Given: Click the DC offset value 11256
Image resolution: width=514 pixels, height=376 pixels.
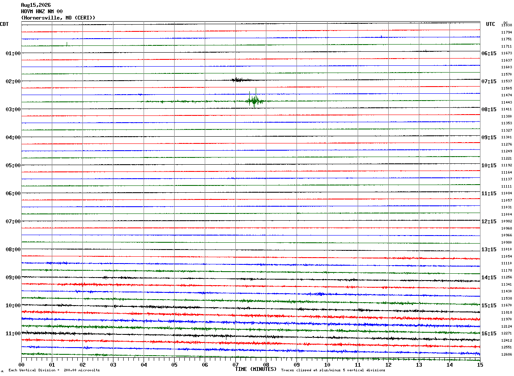Looking at the screenshot, I should [506, 277].
